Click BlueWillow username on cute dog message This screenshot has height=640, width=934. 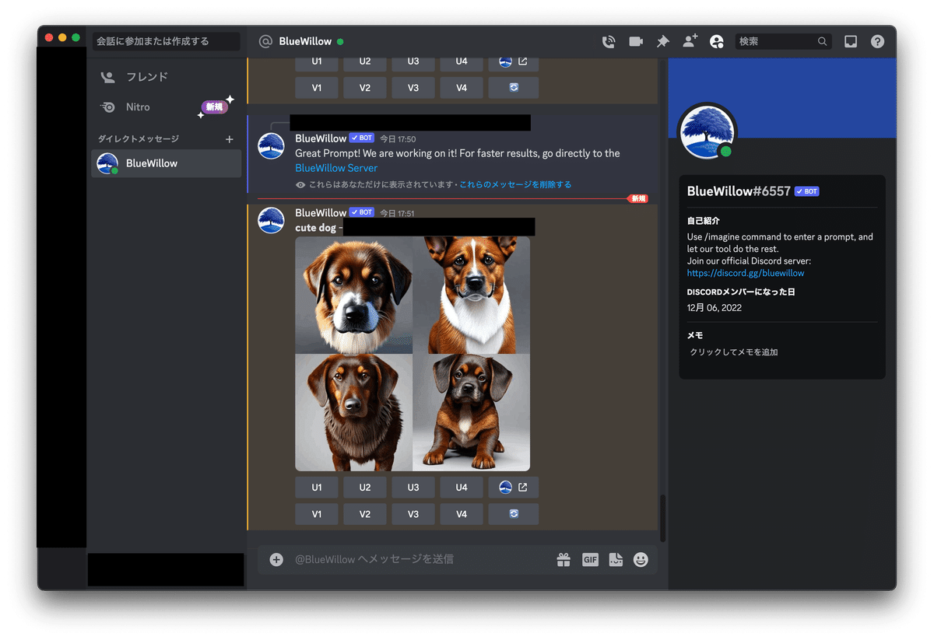point(321,213)
